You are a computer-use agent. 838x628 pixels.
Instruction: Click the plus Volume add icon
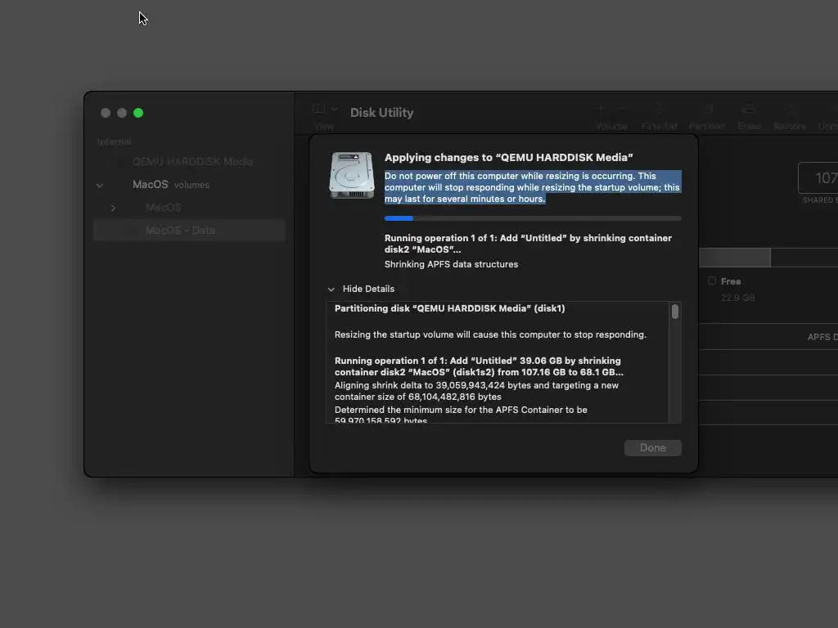click(x=601, y=109)
